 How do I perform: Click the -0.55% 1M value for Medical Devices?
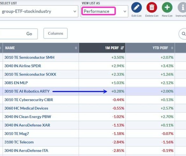118,108
